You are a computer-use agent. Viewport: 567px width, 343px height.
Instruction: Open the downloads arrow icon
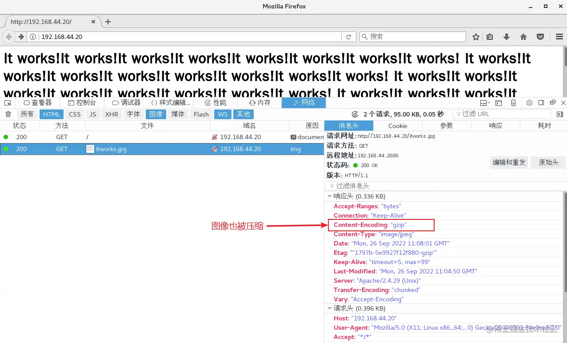[x=506, y=37]
